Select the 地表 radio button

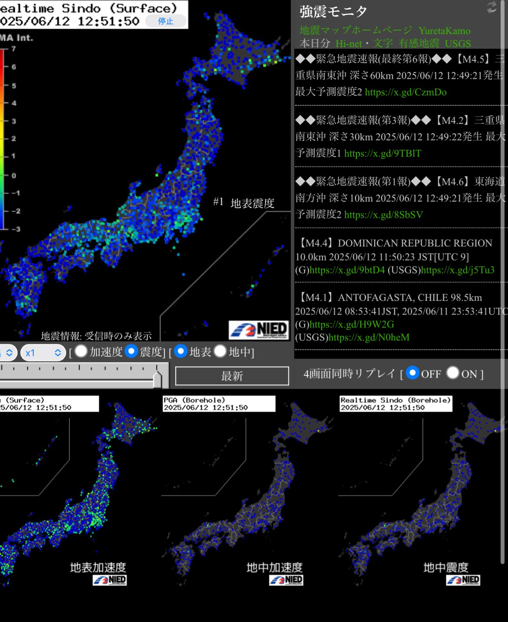(181, 351)
